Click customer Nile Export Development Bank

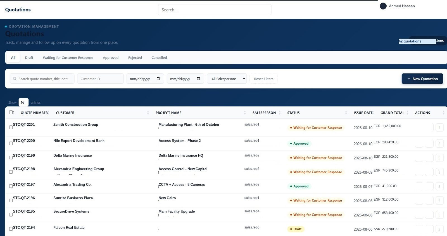(79, 141)
